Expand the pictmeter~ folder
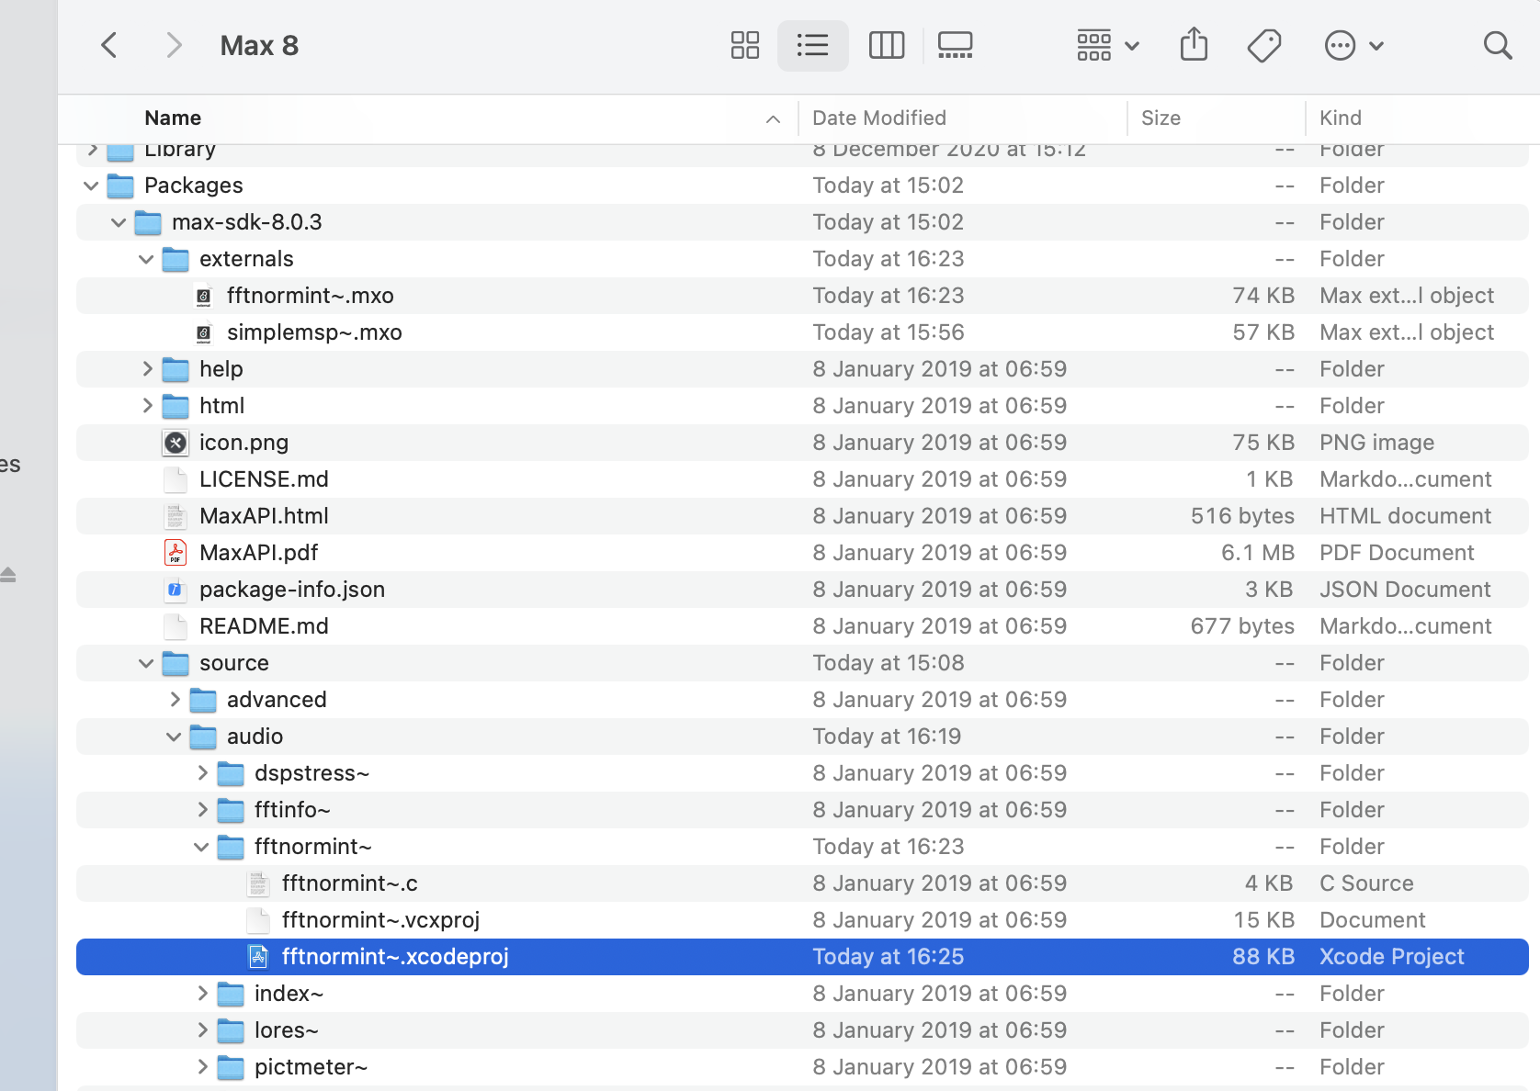1540x1091 pixels. tap(202, 1067)
